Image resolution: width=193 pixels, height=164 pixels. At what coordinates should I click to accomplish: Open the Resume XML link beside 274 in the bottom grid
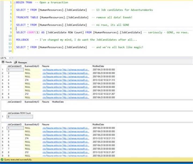click(66, 139)
